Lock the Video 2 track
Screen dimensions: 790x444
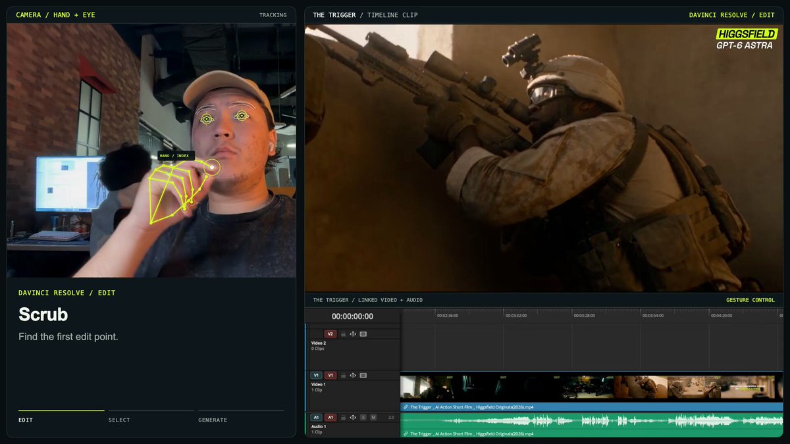tap(343, 334)
